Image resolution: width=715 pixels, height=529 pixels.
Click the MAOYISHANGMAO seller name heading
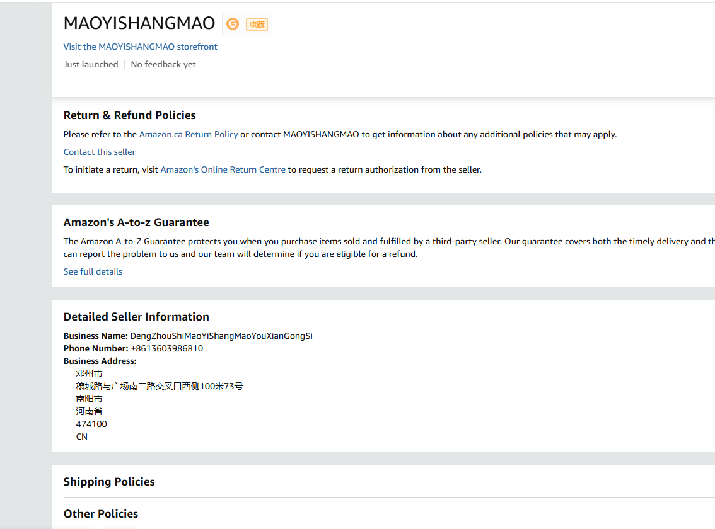coord(139,23)
